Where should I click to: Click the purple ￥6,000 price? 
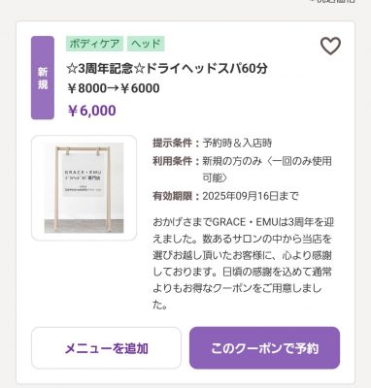click(91, 111)
